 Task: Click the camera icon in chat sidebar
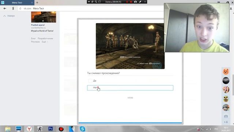click(226, 116)
